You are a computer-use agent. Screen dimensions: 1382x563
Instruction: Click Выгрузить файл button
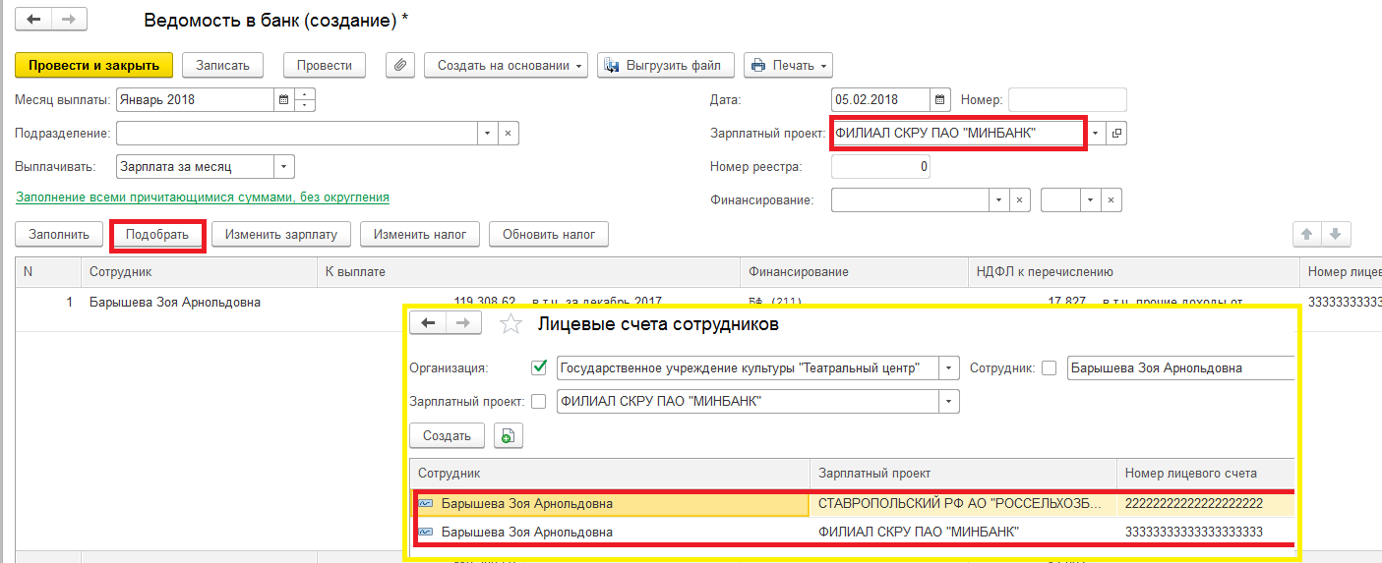pyautogui.click(x=666, y=65)
